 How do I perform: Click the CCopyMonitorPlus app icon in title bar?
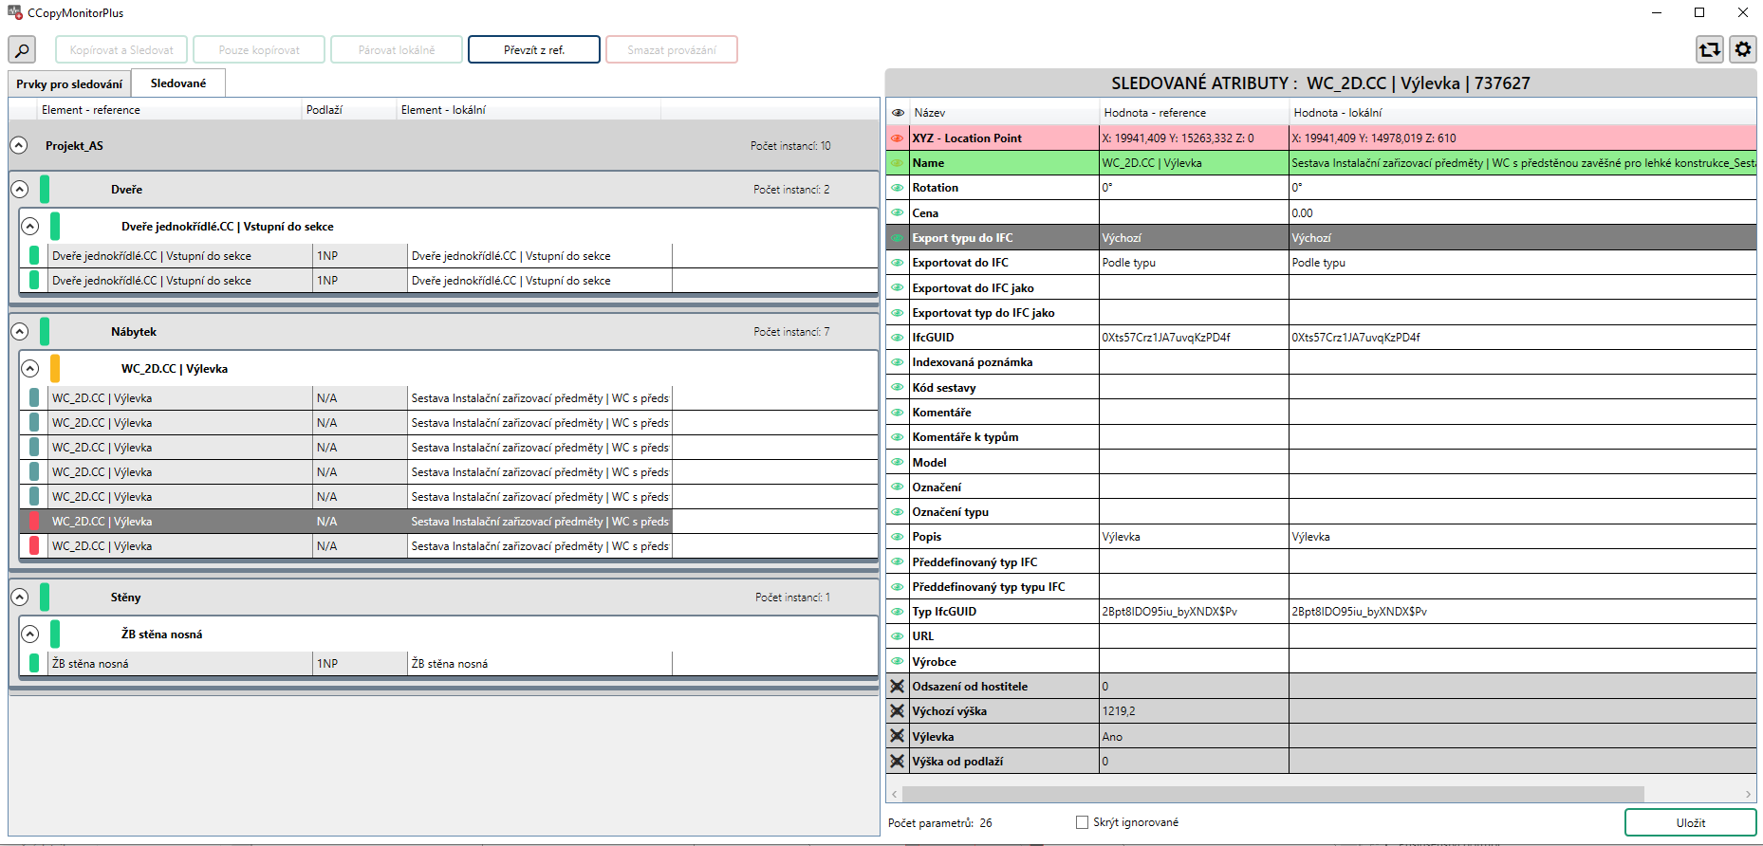tap(14, 12)
